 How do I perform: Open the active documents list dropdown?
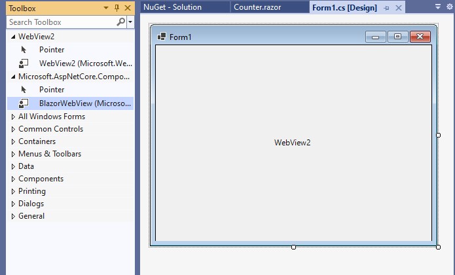[438, 7]
